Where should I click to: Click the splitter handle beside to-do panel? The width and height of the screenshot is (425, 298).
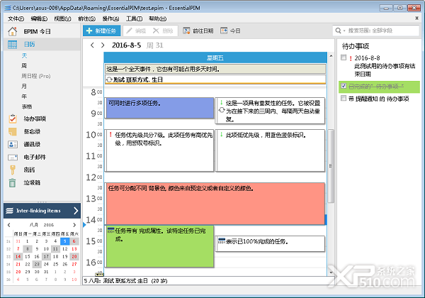click(x=336, y=163)
